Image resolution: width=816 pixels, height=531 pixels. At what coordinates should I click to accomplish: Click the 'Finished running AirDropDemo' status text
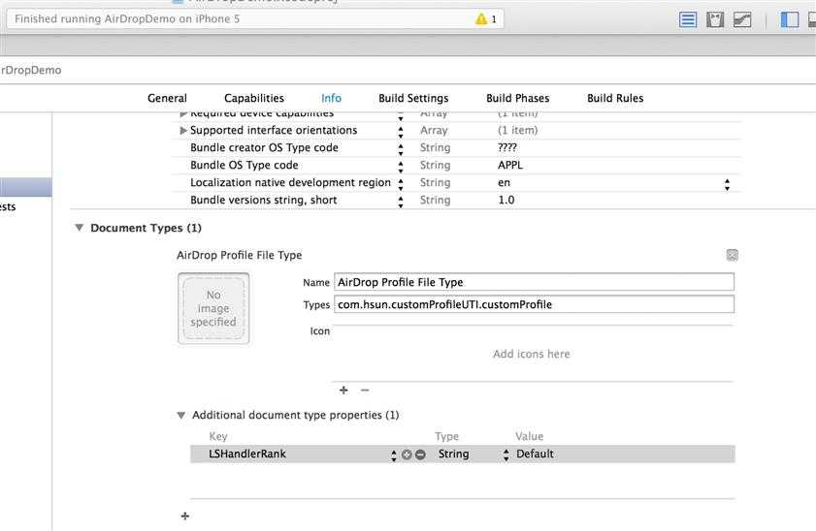coord(127,19)
